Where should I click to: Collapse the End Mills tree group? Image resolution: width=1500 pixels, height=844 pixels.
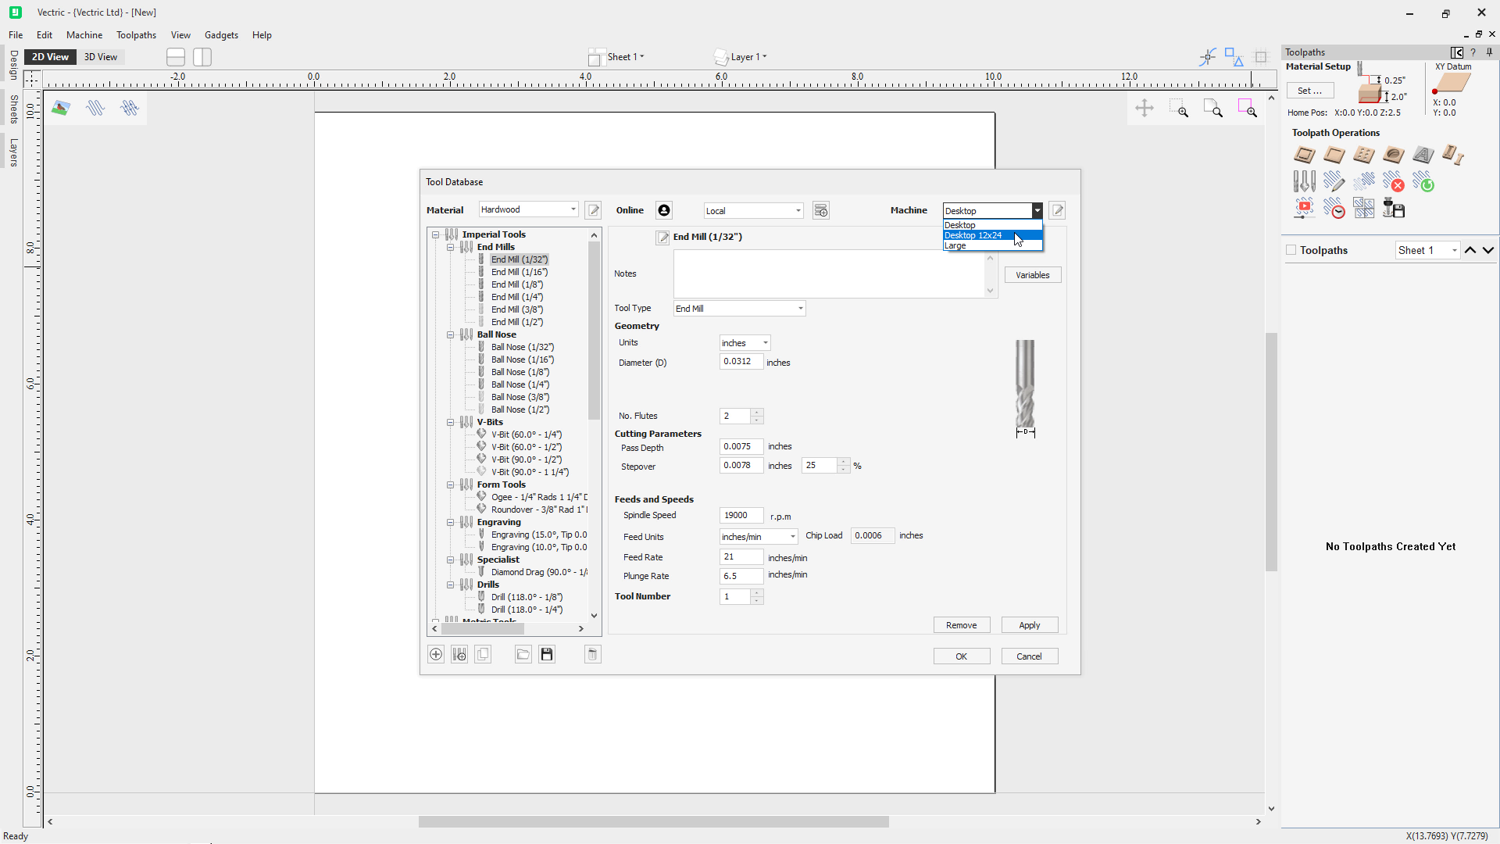[451, 247]
